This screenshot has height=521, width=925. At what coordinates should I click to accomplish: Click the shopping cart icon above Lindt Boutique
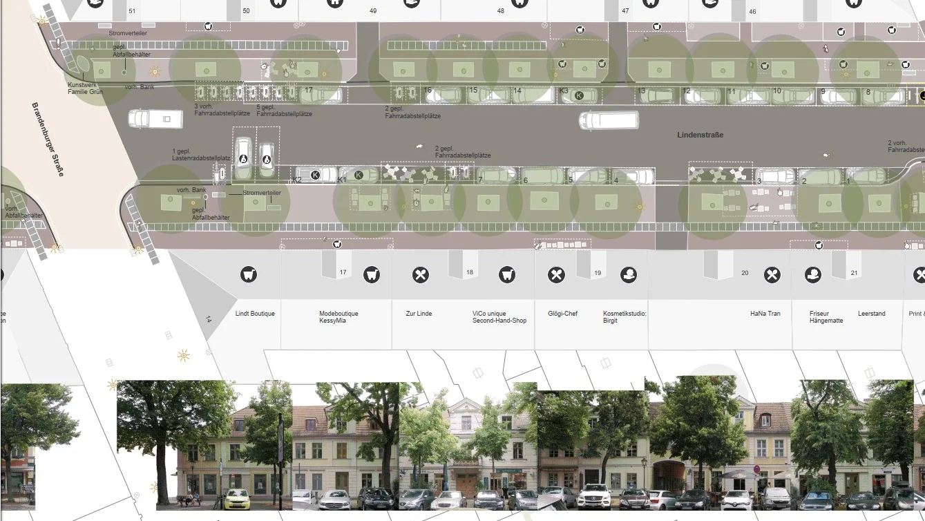coord(249,275)
